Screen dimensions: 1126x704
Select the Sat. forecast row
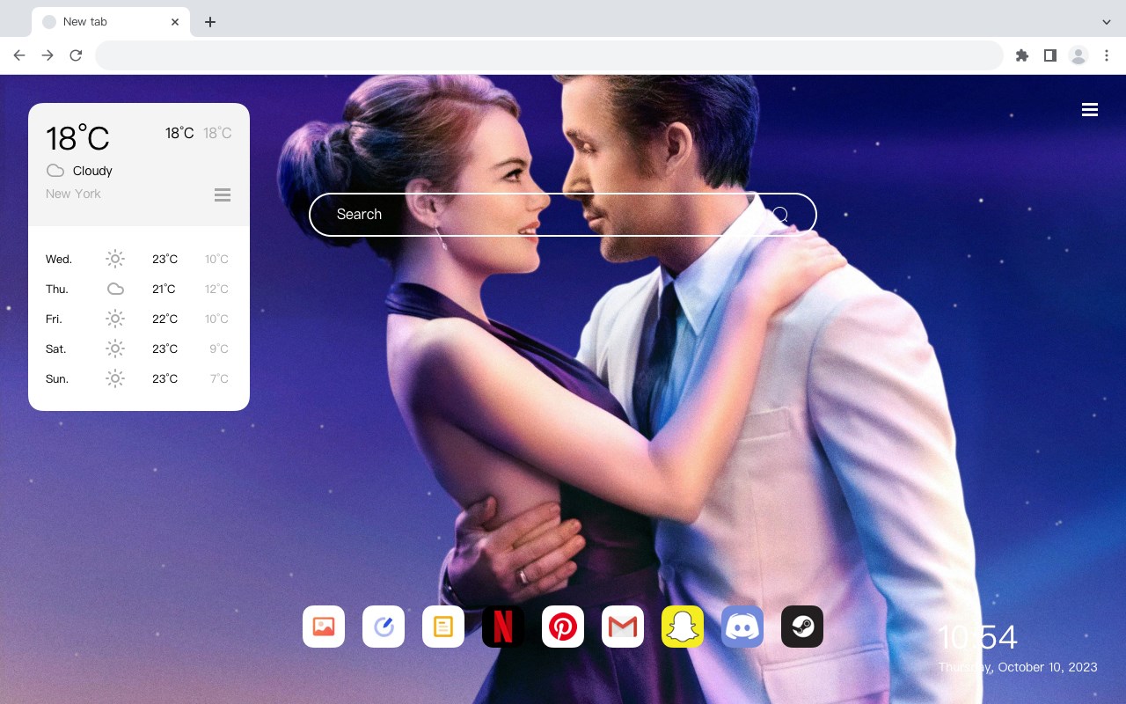pyautogui.click(x=138, y=348)
